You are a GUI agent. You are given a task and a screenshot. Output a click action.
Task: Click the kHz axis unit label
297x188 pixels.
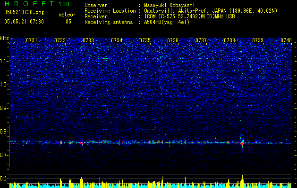coord(5,38)
